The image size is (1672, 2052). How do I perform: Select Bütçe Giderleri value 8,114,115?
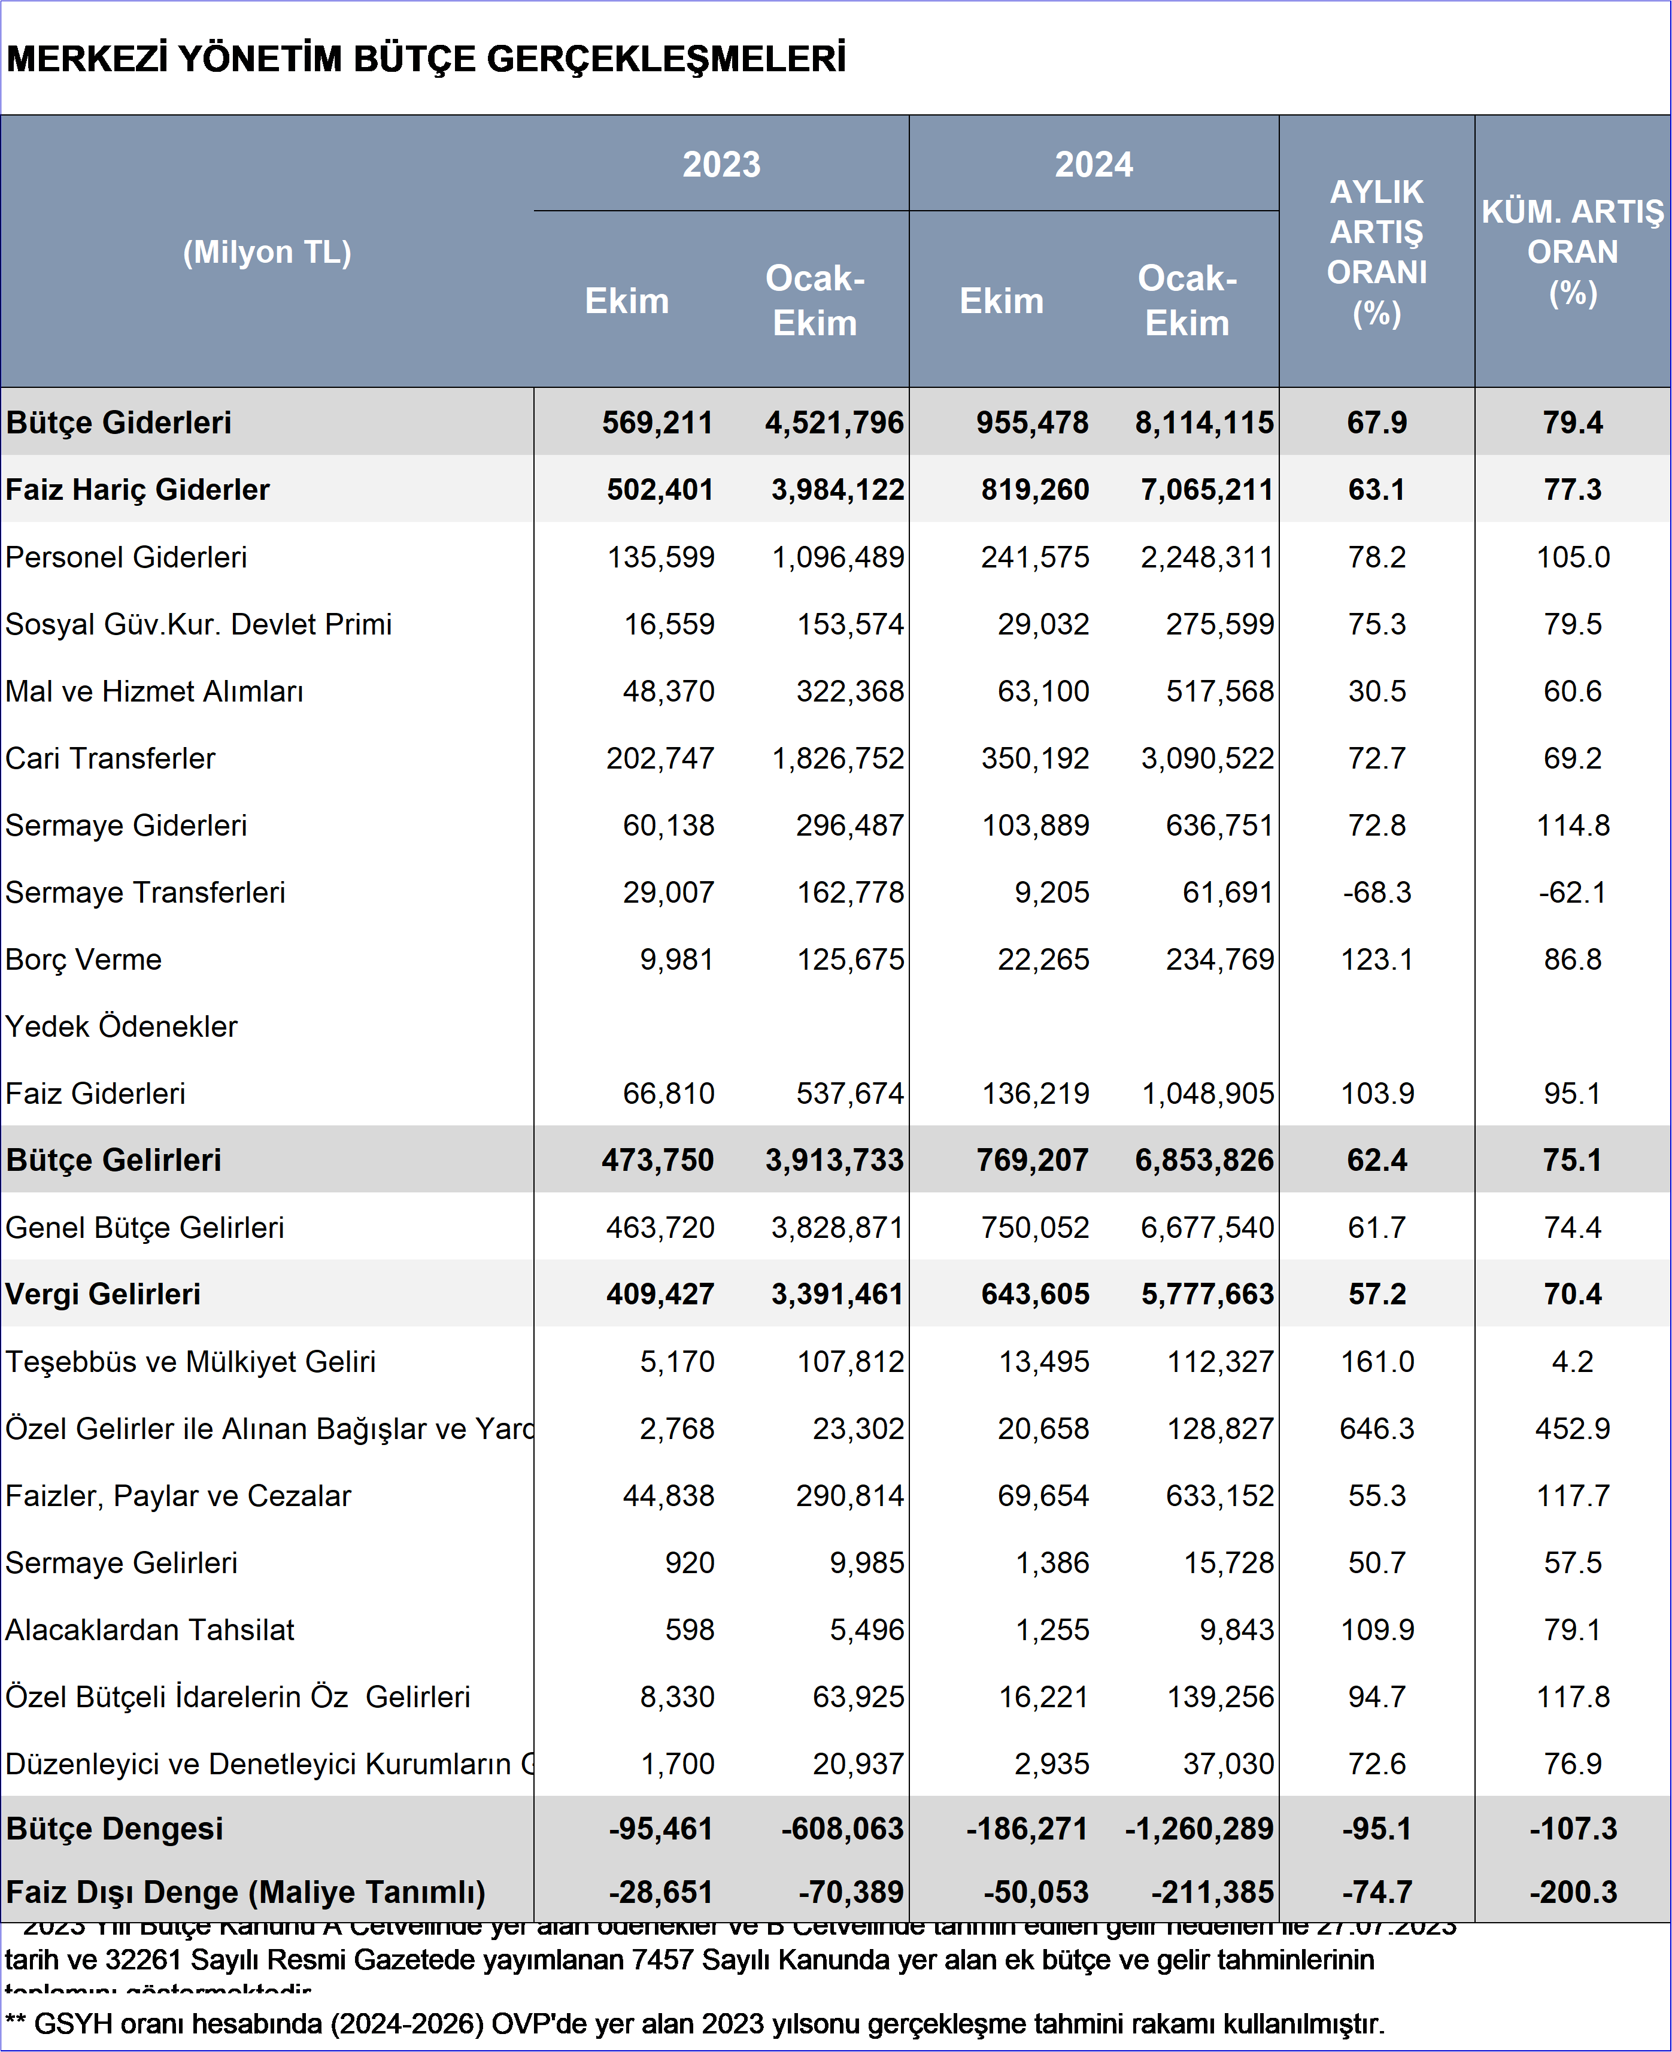click(x=1204, y=422)
